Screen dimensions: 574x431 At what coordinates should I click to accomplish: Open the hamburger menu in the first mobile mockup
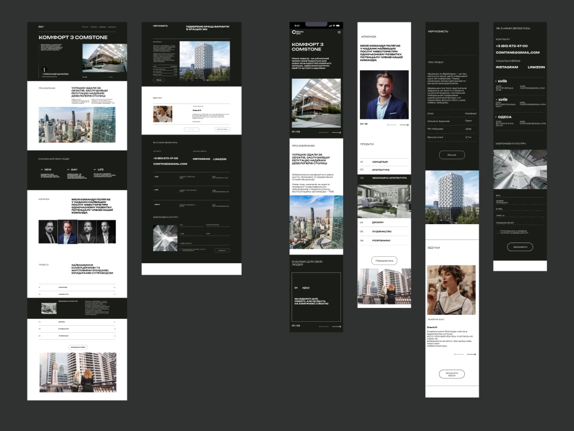[339, 32]
